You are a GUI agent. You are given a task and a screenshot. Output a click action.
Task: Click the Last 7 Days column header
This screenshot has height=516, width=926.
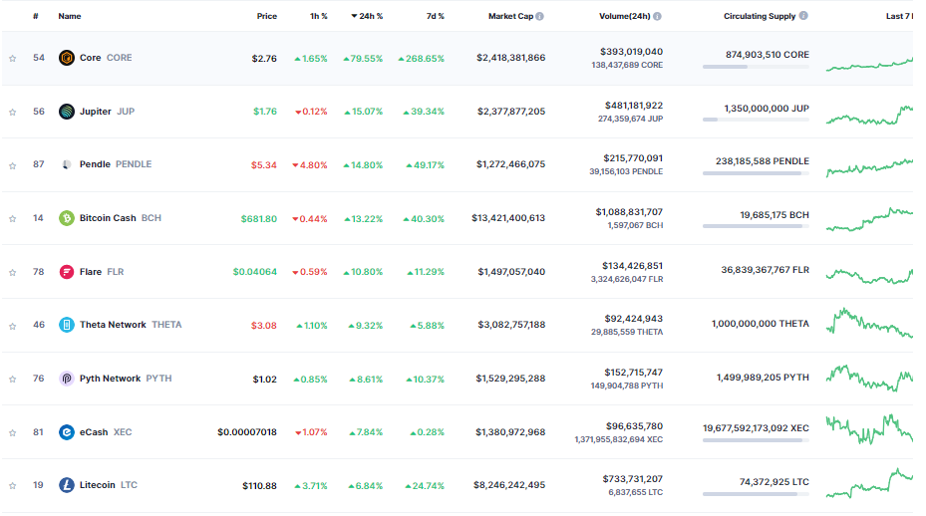point(899,17)
